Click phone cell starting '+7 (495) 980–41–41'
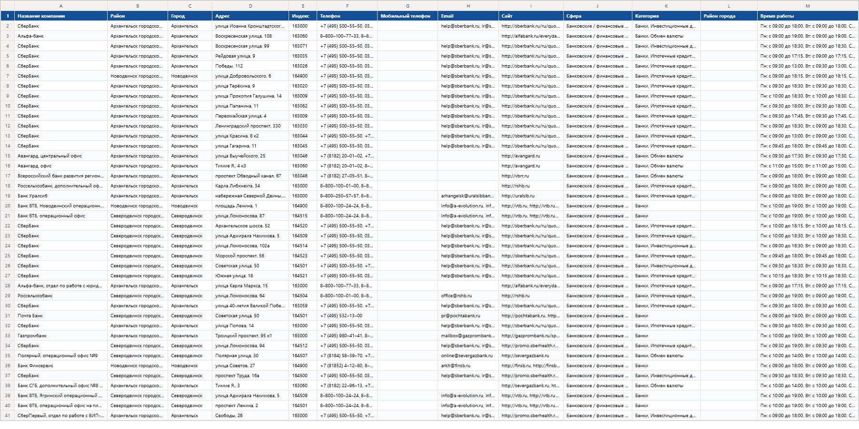This screenshot has height=429, width=859. 347,336
